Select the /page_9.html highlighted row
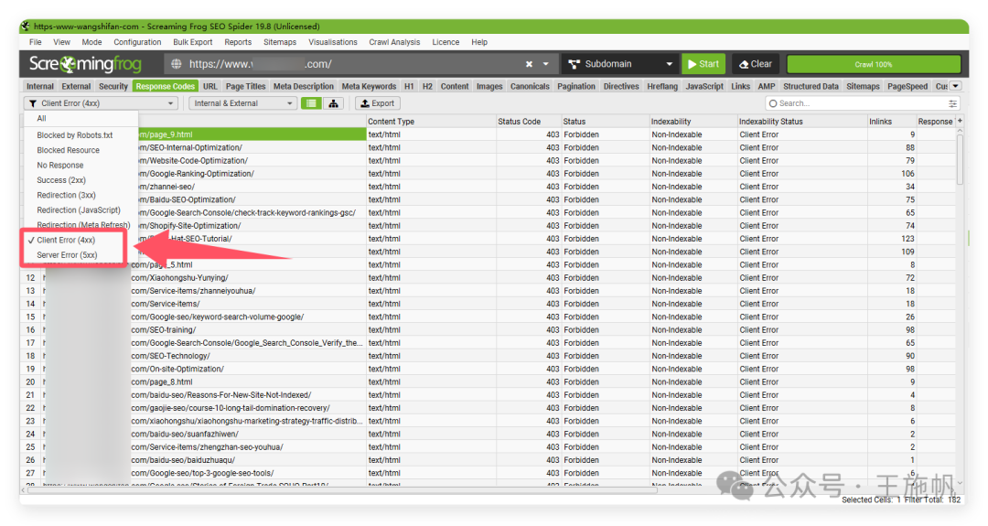Screen dimensions: 988x526 [x=252, y=134]
